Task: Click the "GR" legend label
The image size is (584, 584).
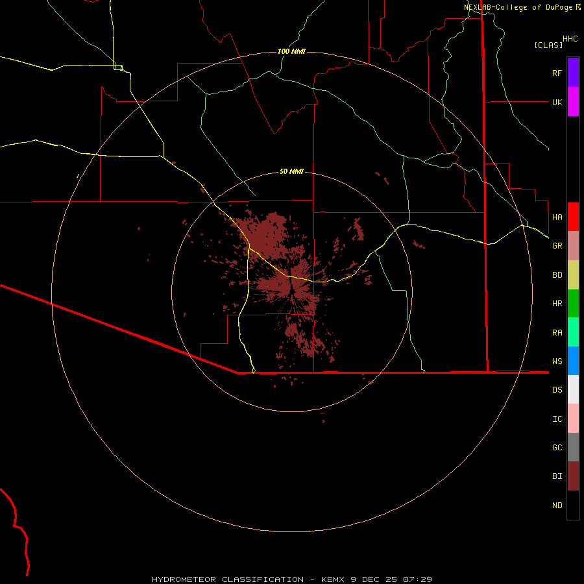Action: point(557,246)
